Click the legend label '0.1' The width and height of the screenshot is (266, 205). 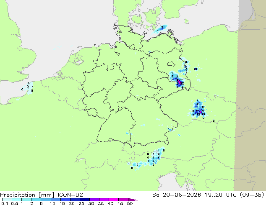pyautogui.click(x=5, y=203)
